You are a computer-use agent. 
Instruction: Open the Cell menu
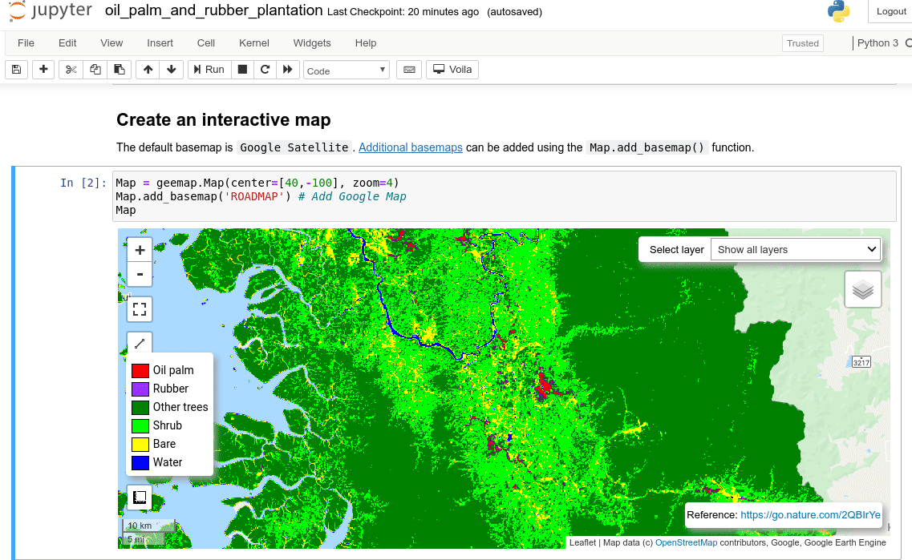pos(205,42)
